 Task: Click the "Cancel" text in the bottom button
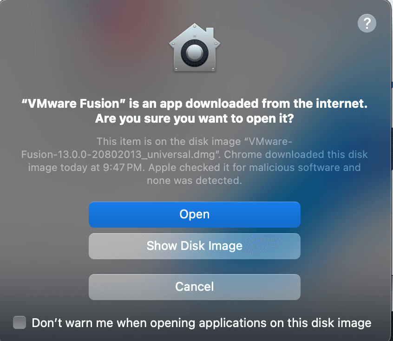[195, 287]
